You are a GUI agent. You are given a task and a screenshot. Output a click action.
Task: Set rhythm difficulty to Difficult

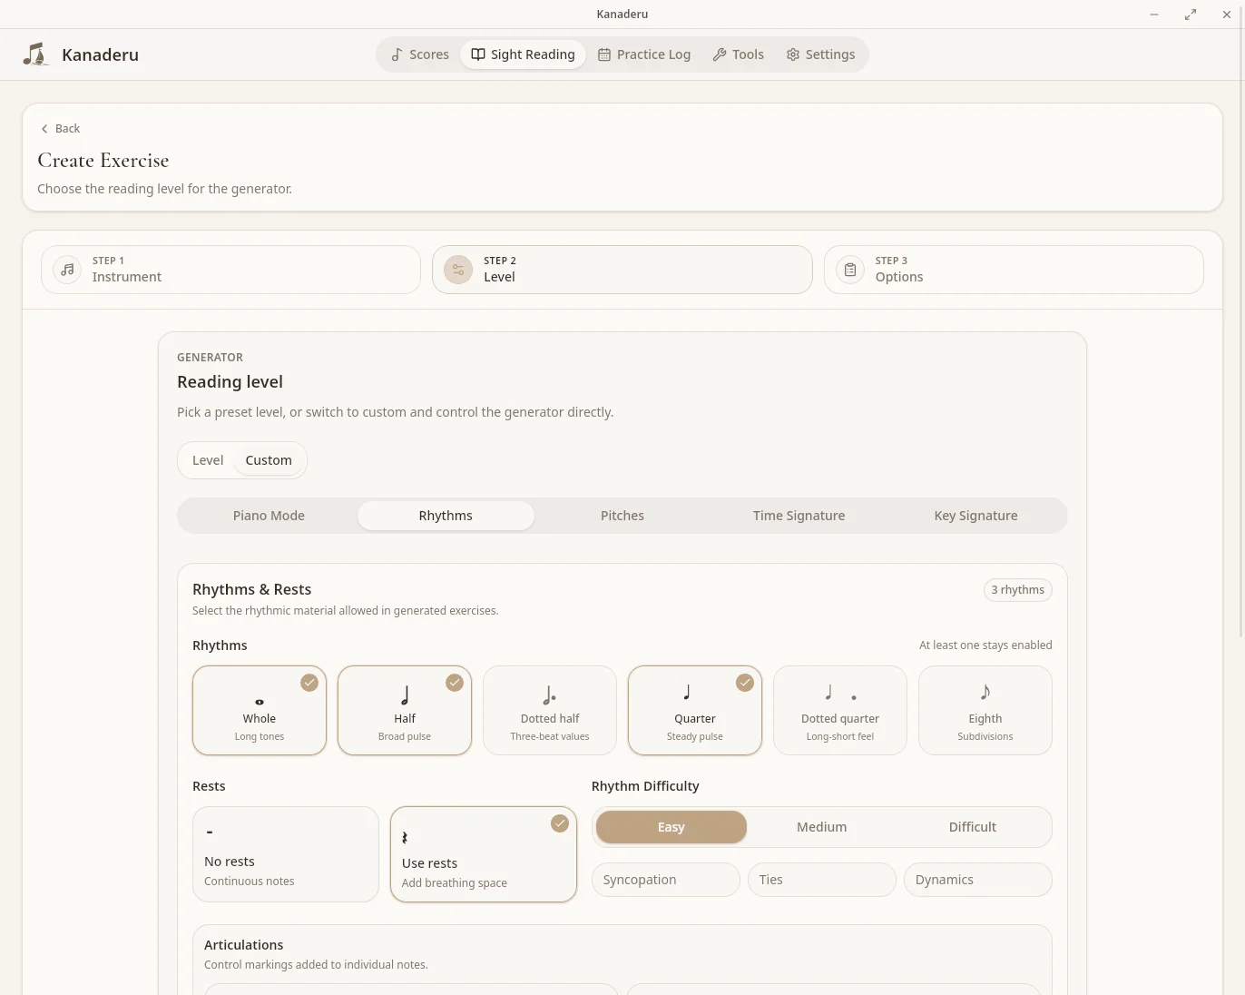[973, 827]
